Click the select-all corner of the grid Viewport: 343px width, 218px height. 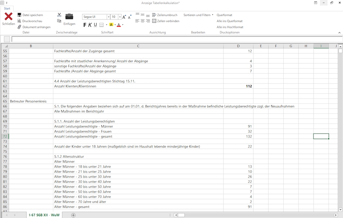5,46
